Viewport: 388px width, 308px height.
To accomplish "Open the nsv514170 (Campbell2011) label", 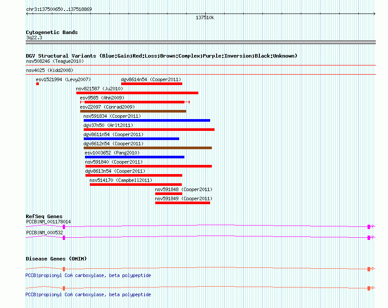I will [121, 180].
